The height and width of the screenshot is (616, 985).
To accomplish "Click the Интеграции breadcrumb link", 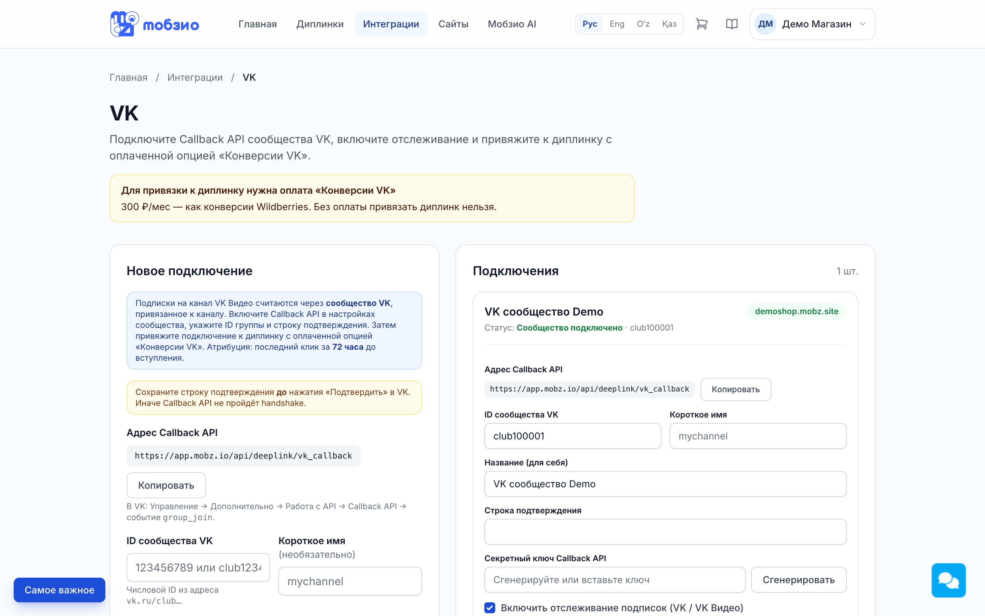I will tap(195, 77).
